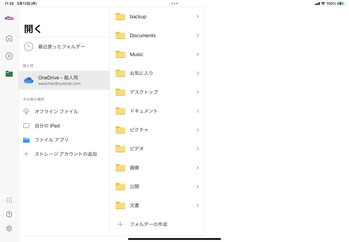Tap the Help question mark icon
The image size is (349, 242).
9,214
